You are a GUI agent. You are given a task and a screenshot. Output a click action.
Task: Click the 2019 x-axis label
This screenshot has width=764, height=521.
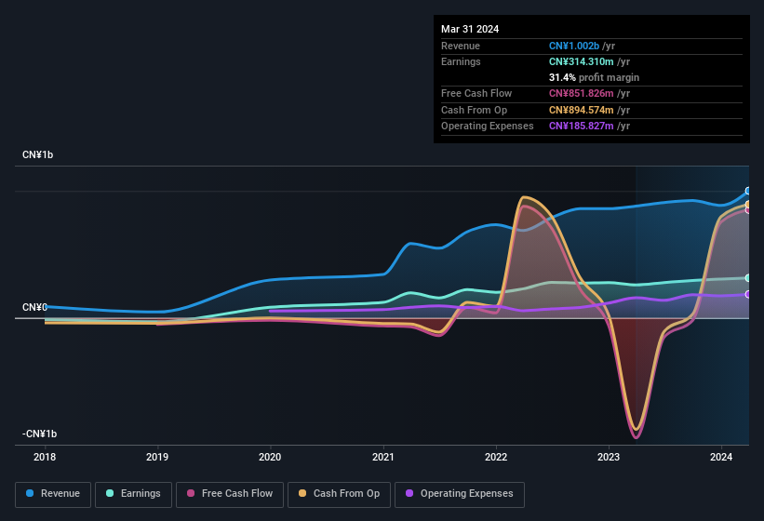(x=157, y=457)
